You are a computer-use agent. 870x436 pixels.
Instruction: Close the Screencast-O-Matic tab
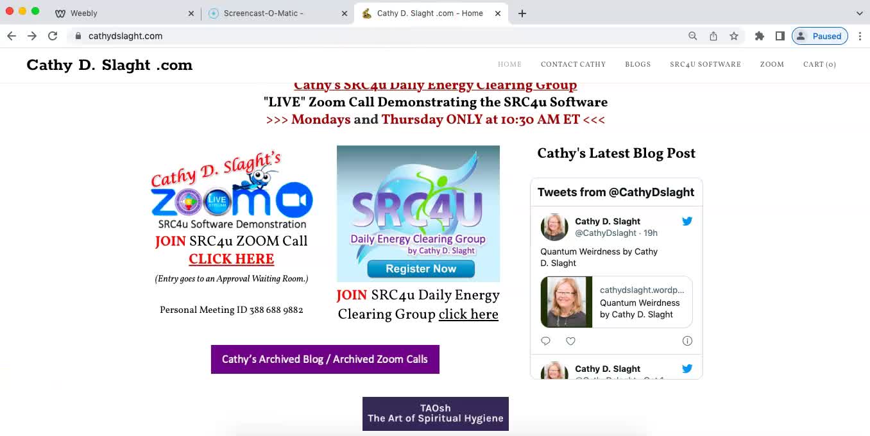tap(344, 13)
